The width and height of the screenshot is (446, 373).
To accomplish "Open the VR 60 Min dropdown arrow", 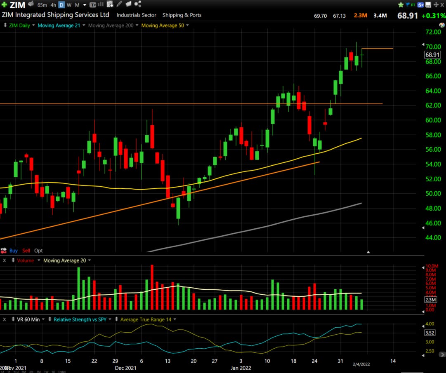I will (43, 319).
